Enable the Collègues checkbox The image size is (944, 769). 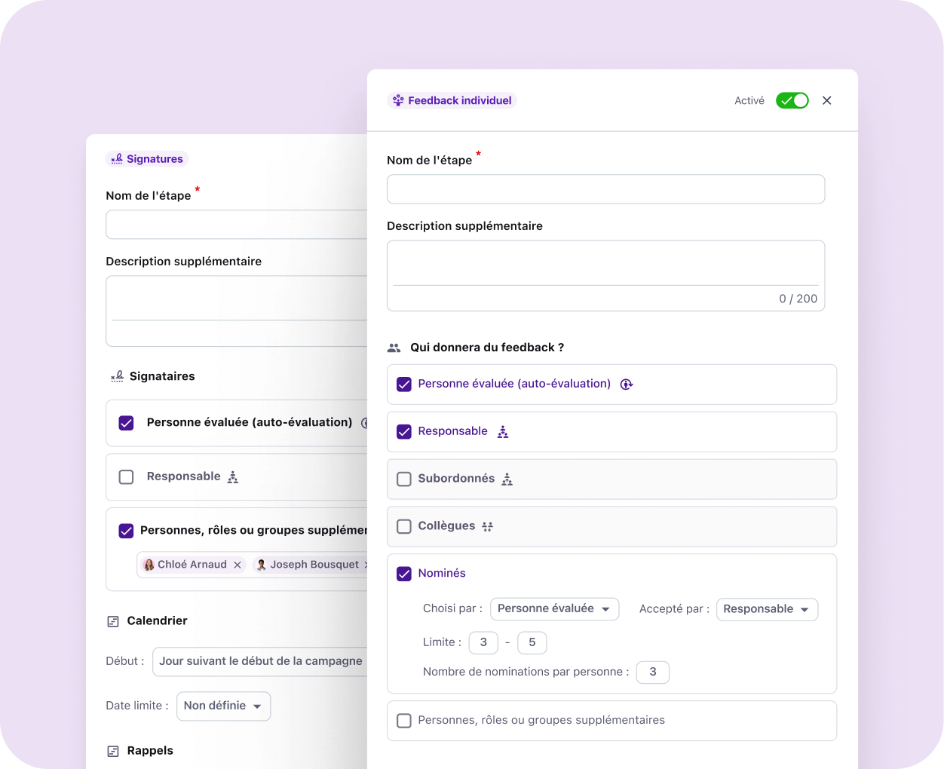[x=404, y=526]
